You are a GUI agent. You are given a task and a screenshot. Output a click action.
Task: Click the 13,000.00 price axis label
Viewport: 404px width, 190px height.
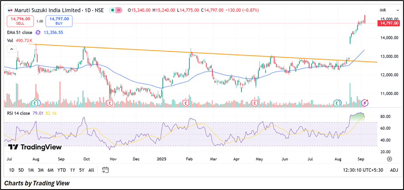[x=389, y=56]
